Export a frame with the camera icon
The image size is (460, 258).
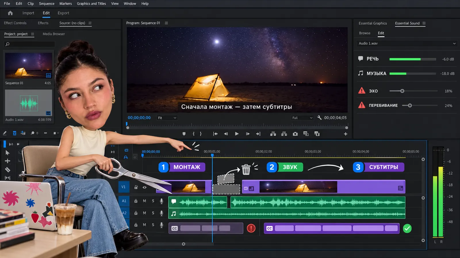(295, 134)
